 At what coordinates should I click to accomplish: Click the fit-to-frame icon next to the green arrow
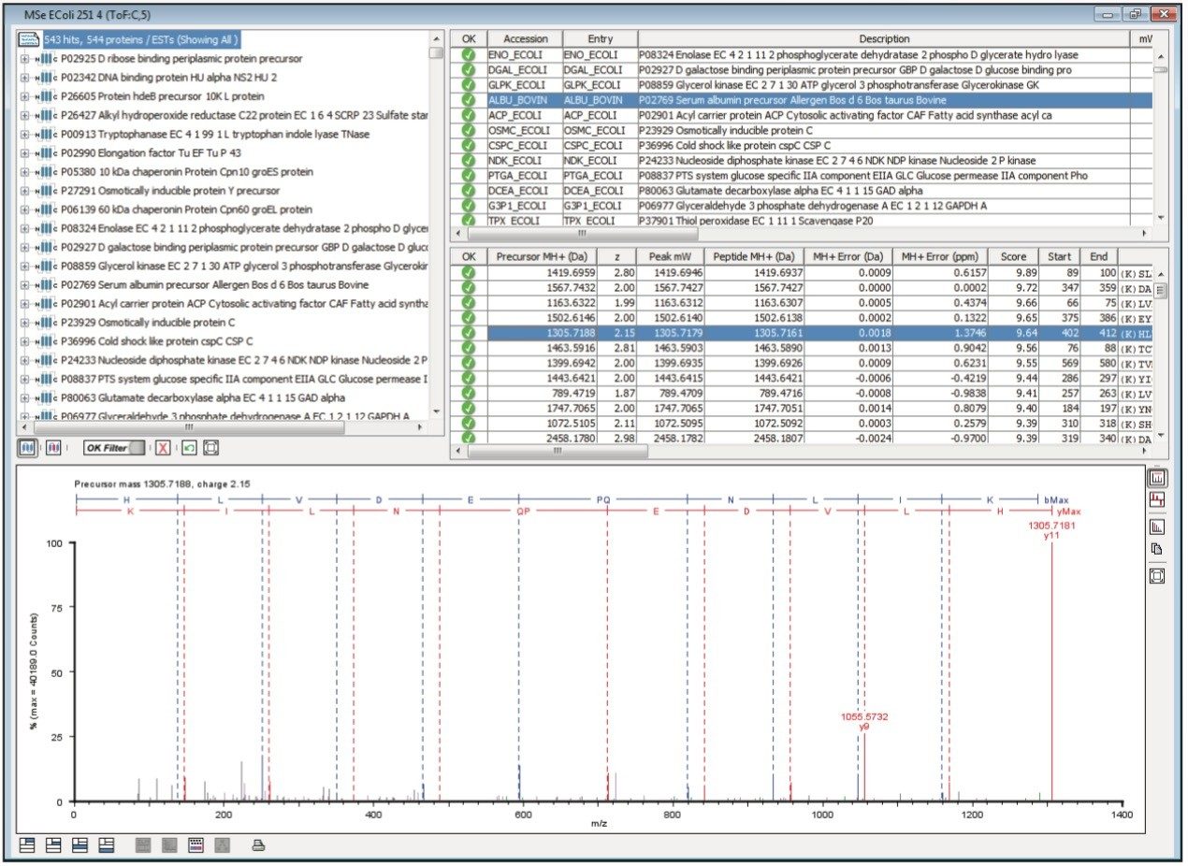211,448
